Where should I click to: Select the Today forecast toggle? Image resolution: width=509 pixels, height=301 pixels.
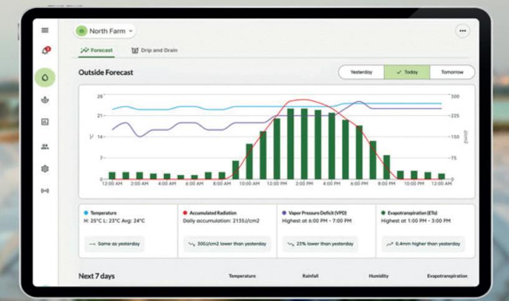(407, 72)
